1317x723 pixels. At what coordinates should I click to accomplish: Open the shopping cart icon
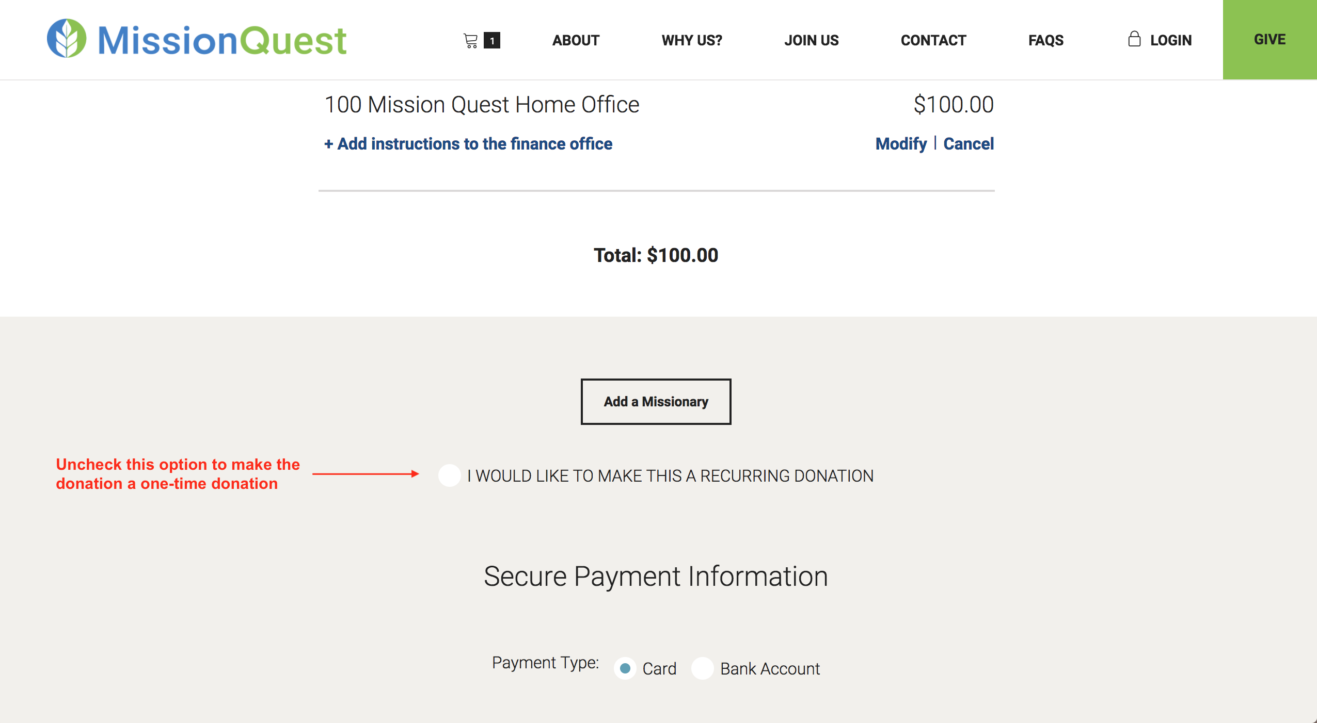470,39
